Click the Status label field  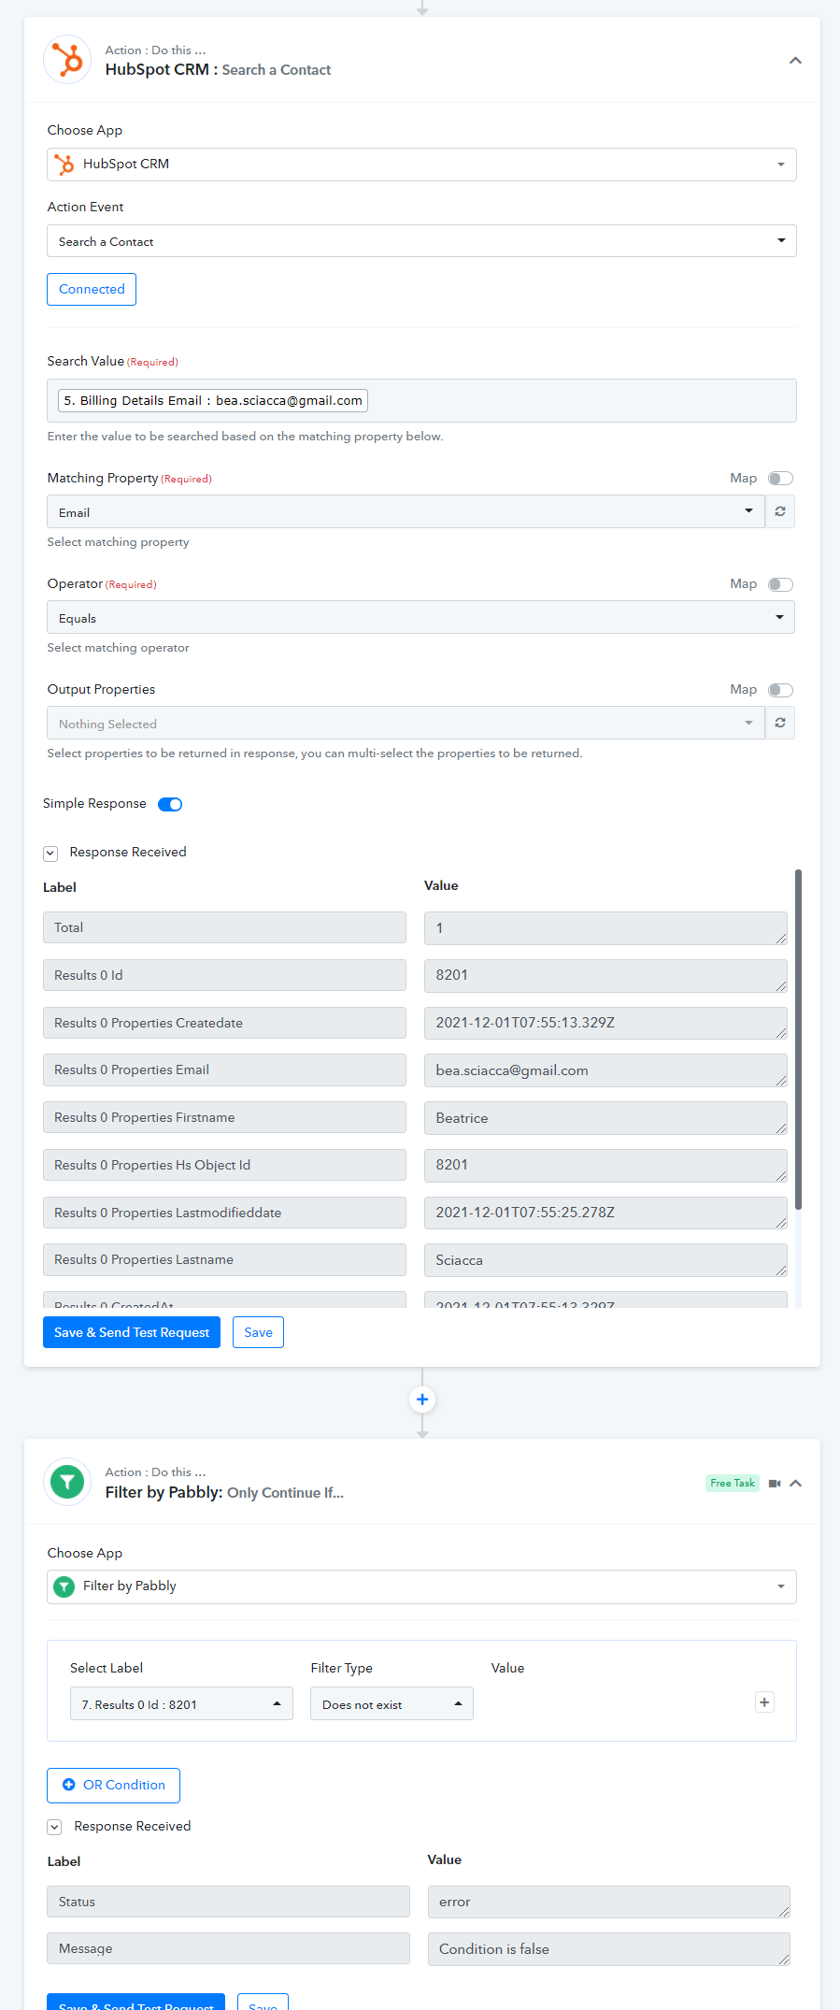(228, 1902)
